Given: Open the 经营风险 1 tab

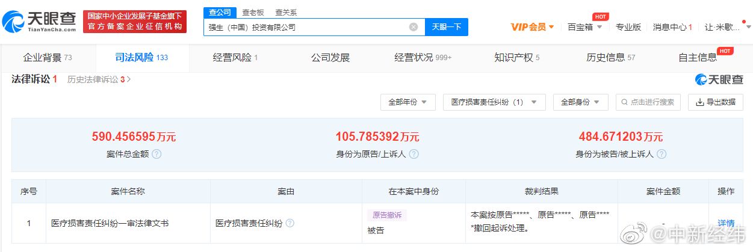Looking at the screenshot, I should 235,58.
